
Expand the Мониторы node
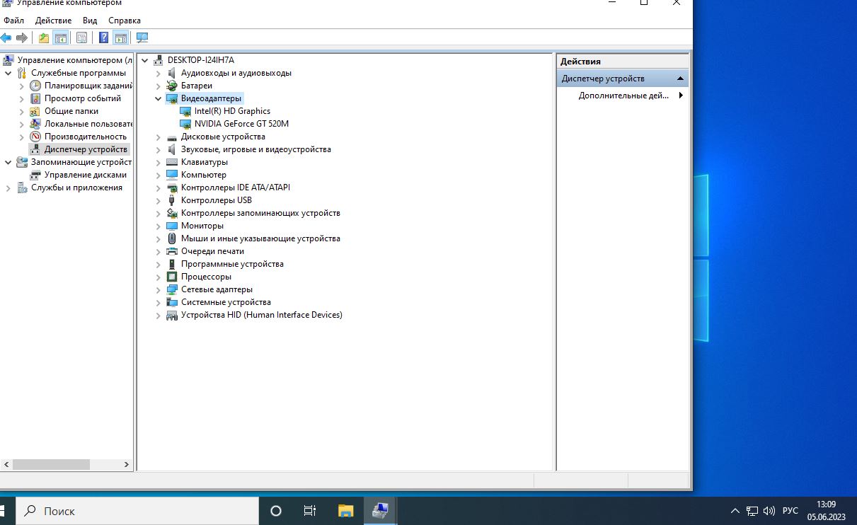(159, 226)
